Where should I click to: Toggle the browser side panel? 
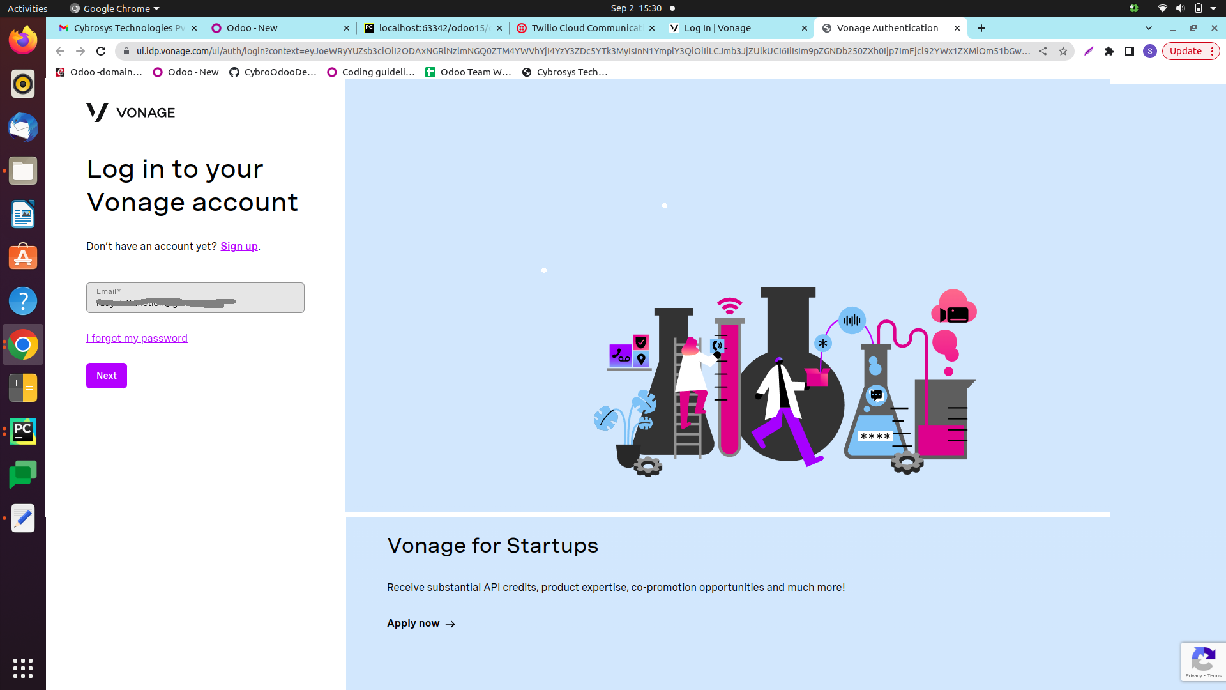tap(1130, 51)
